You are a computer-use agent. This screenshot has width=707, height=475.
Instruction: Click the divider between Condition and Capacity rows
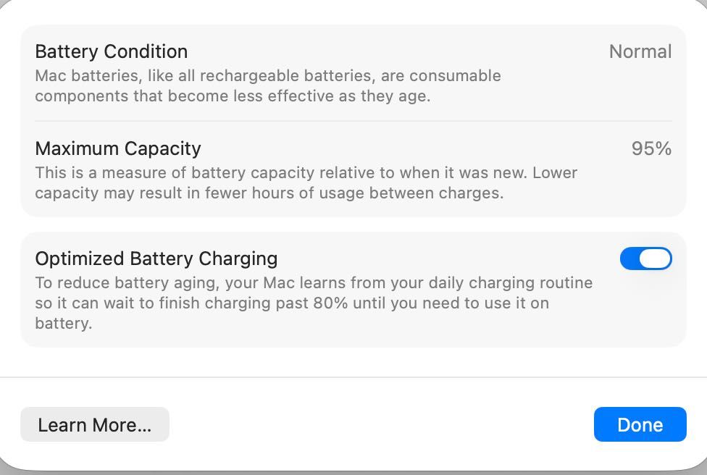tap(353, 121)
